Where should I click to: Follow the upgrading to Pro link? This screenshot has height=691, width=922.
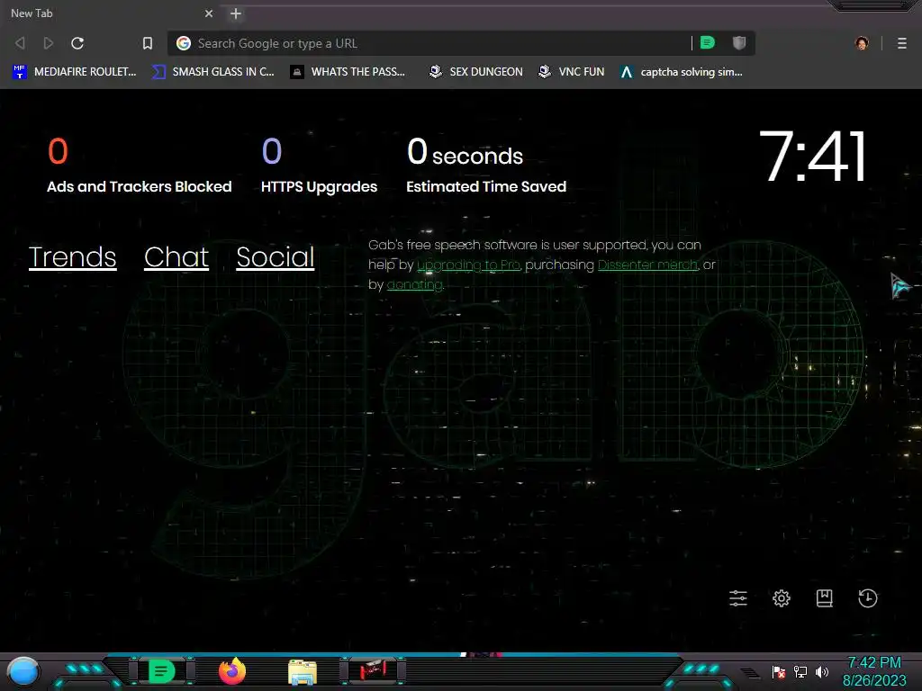468,265
